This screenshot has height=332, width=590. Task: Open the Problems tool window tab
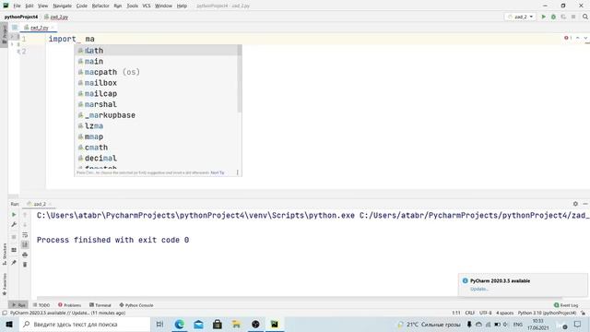coord(70,305)
